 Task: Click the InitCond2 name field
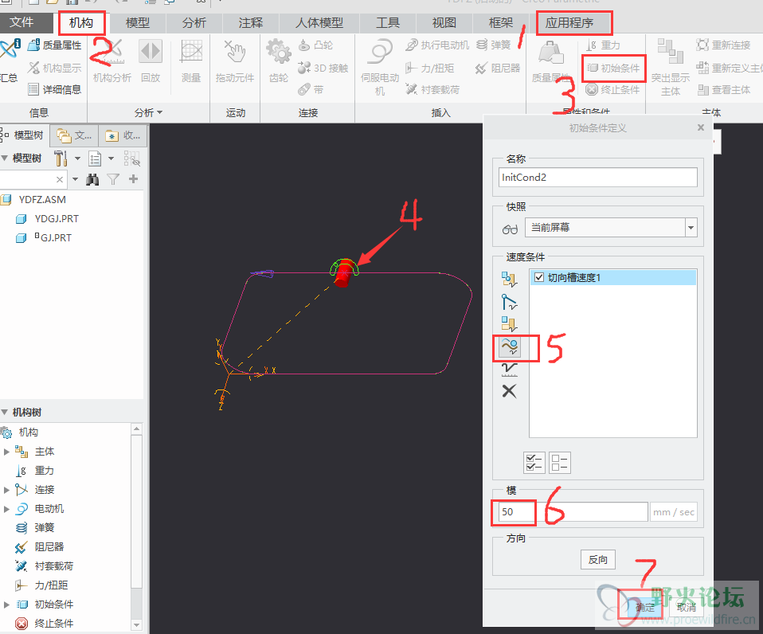pyautogui.click(x=597, y=177)
